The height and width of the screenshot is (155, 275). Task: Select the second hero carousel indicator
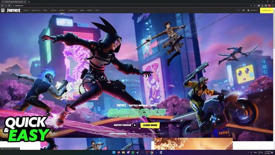137,134
